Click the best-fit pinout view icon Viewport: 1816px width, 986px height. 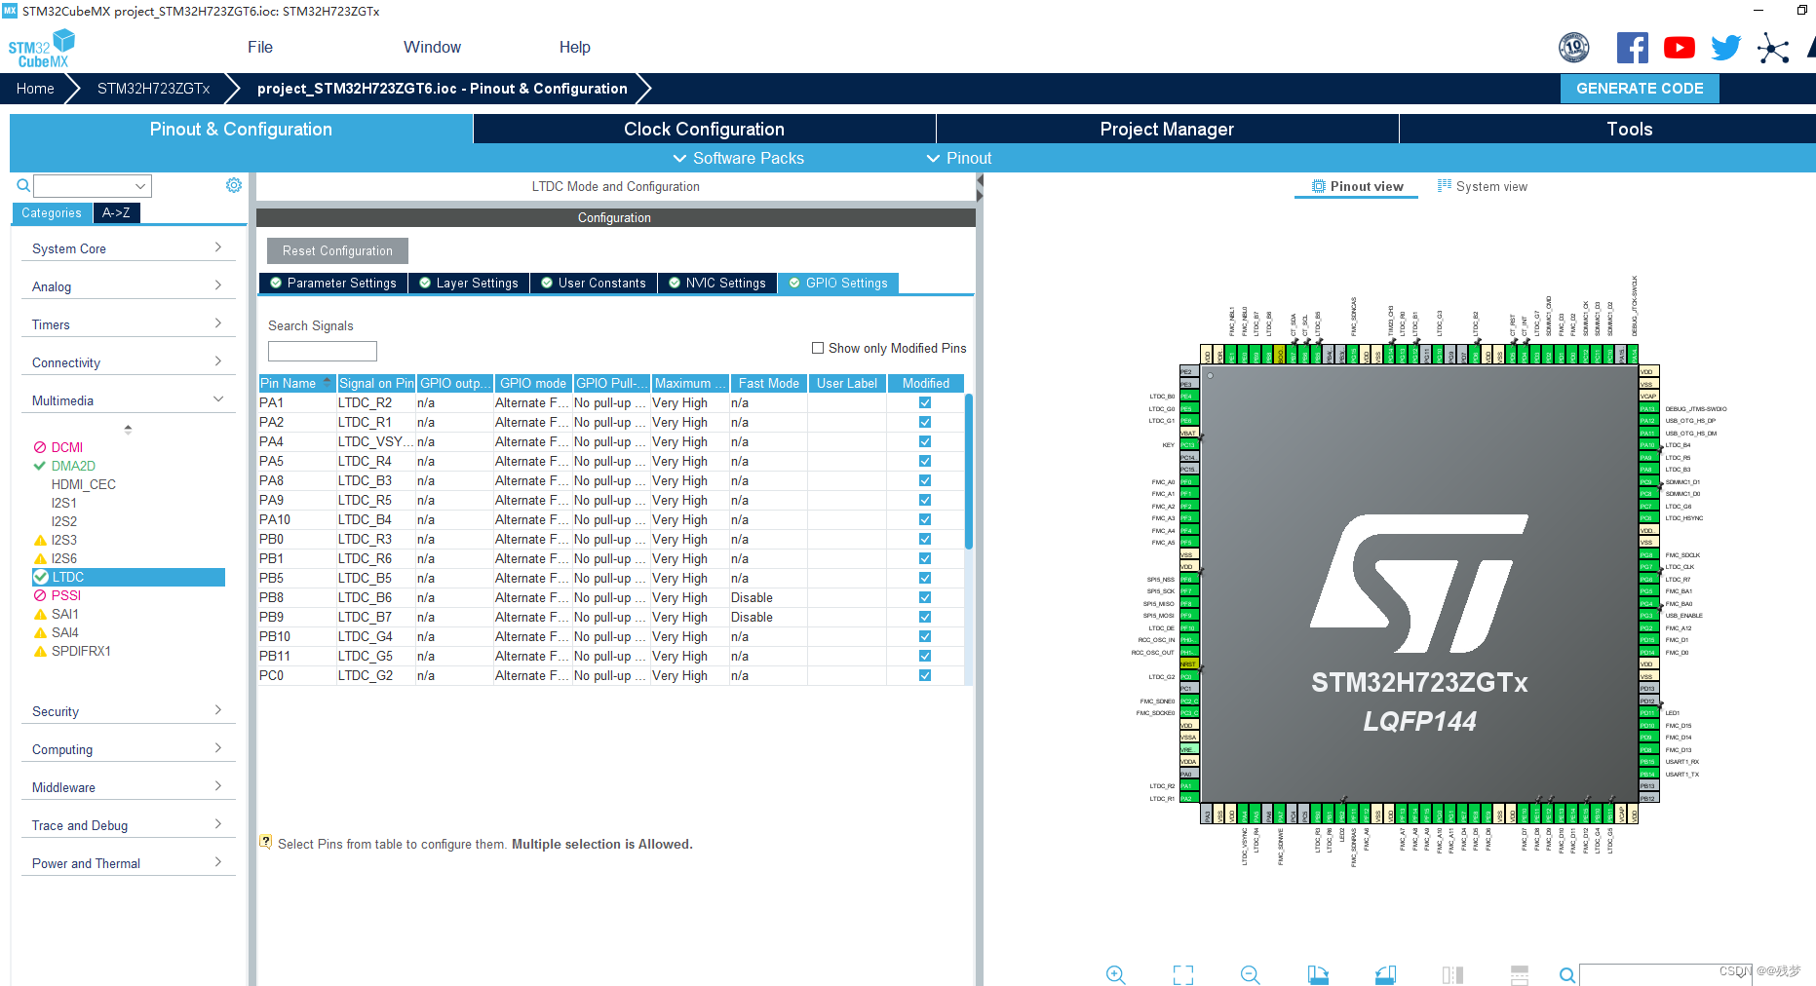1183,974
